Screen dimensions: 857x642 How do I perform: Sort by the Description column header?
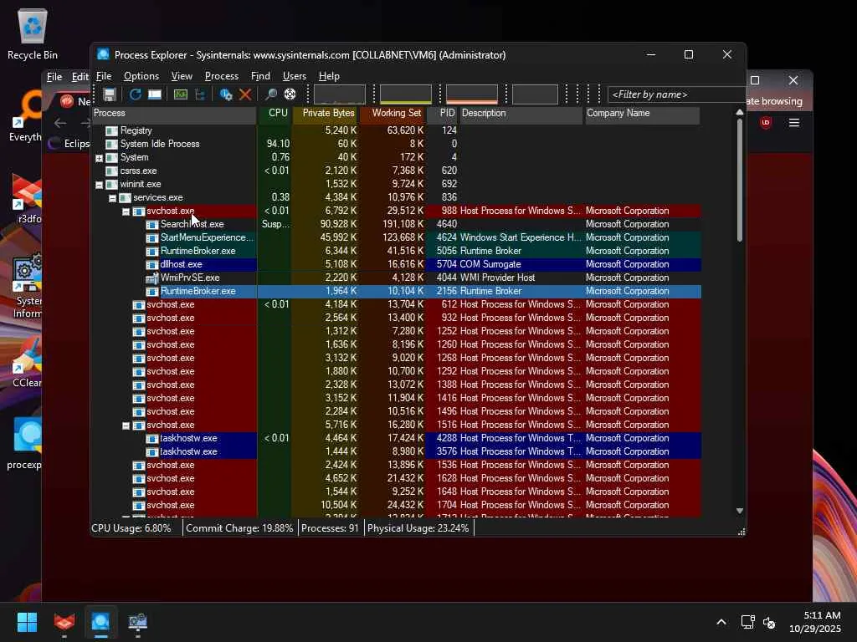521,113
